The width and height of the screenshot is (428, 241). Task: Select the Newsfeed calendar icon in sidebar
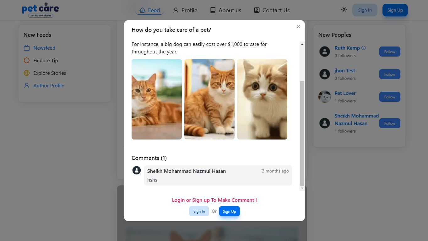27,48
